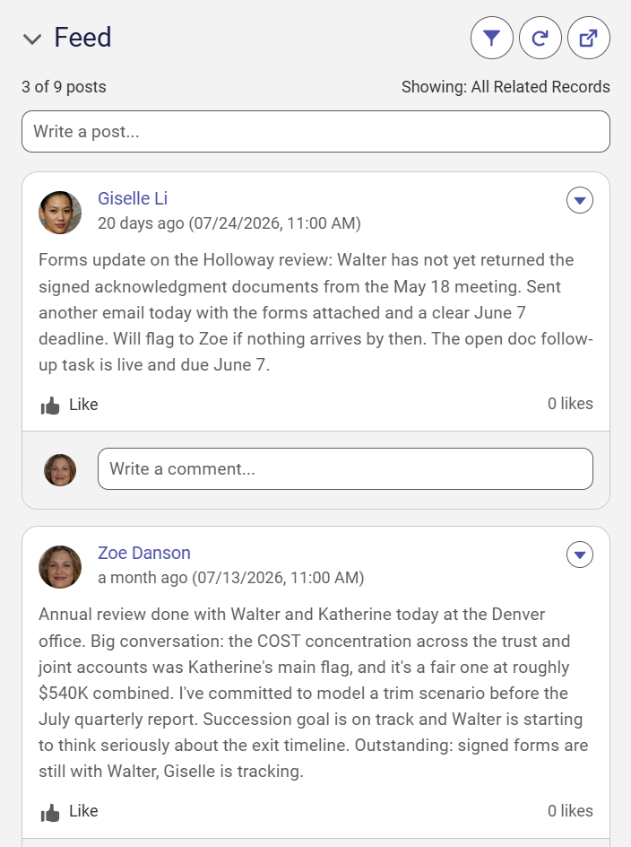Collapse the Feed section chevron
This screenshot has width=631, height=847.
(32, 39)
